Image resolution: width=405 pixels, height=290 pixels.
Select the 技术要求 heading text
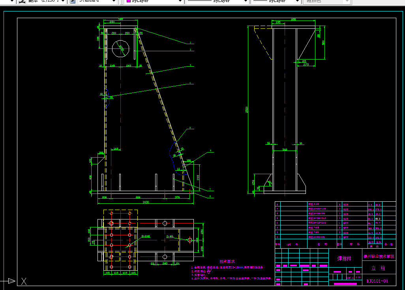click(x=227, y=261)
